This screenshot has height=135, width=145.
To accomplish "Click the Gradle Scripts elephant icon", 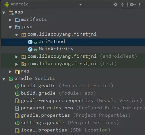I will (x=11, y=79).
